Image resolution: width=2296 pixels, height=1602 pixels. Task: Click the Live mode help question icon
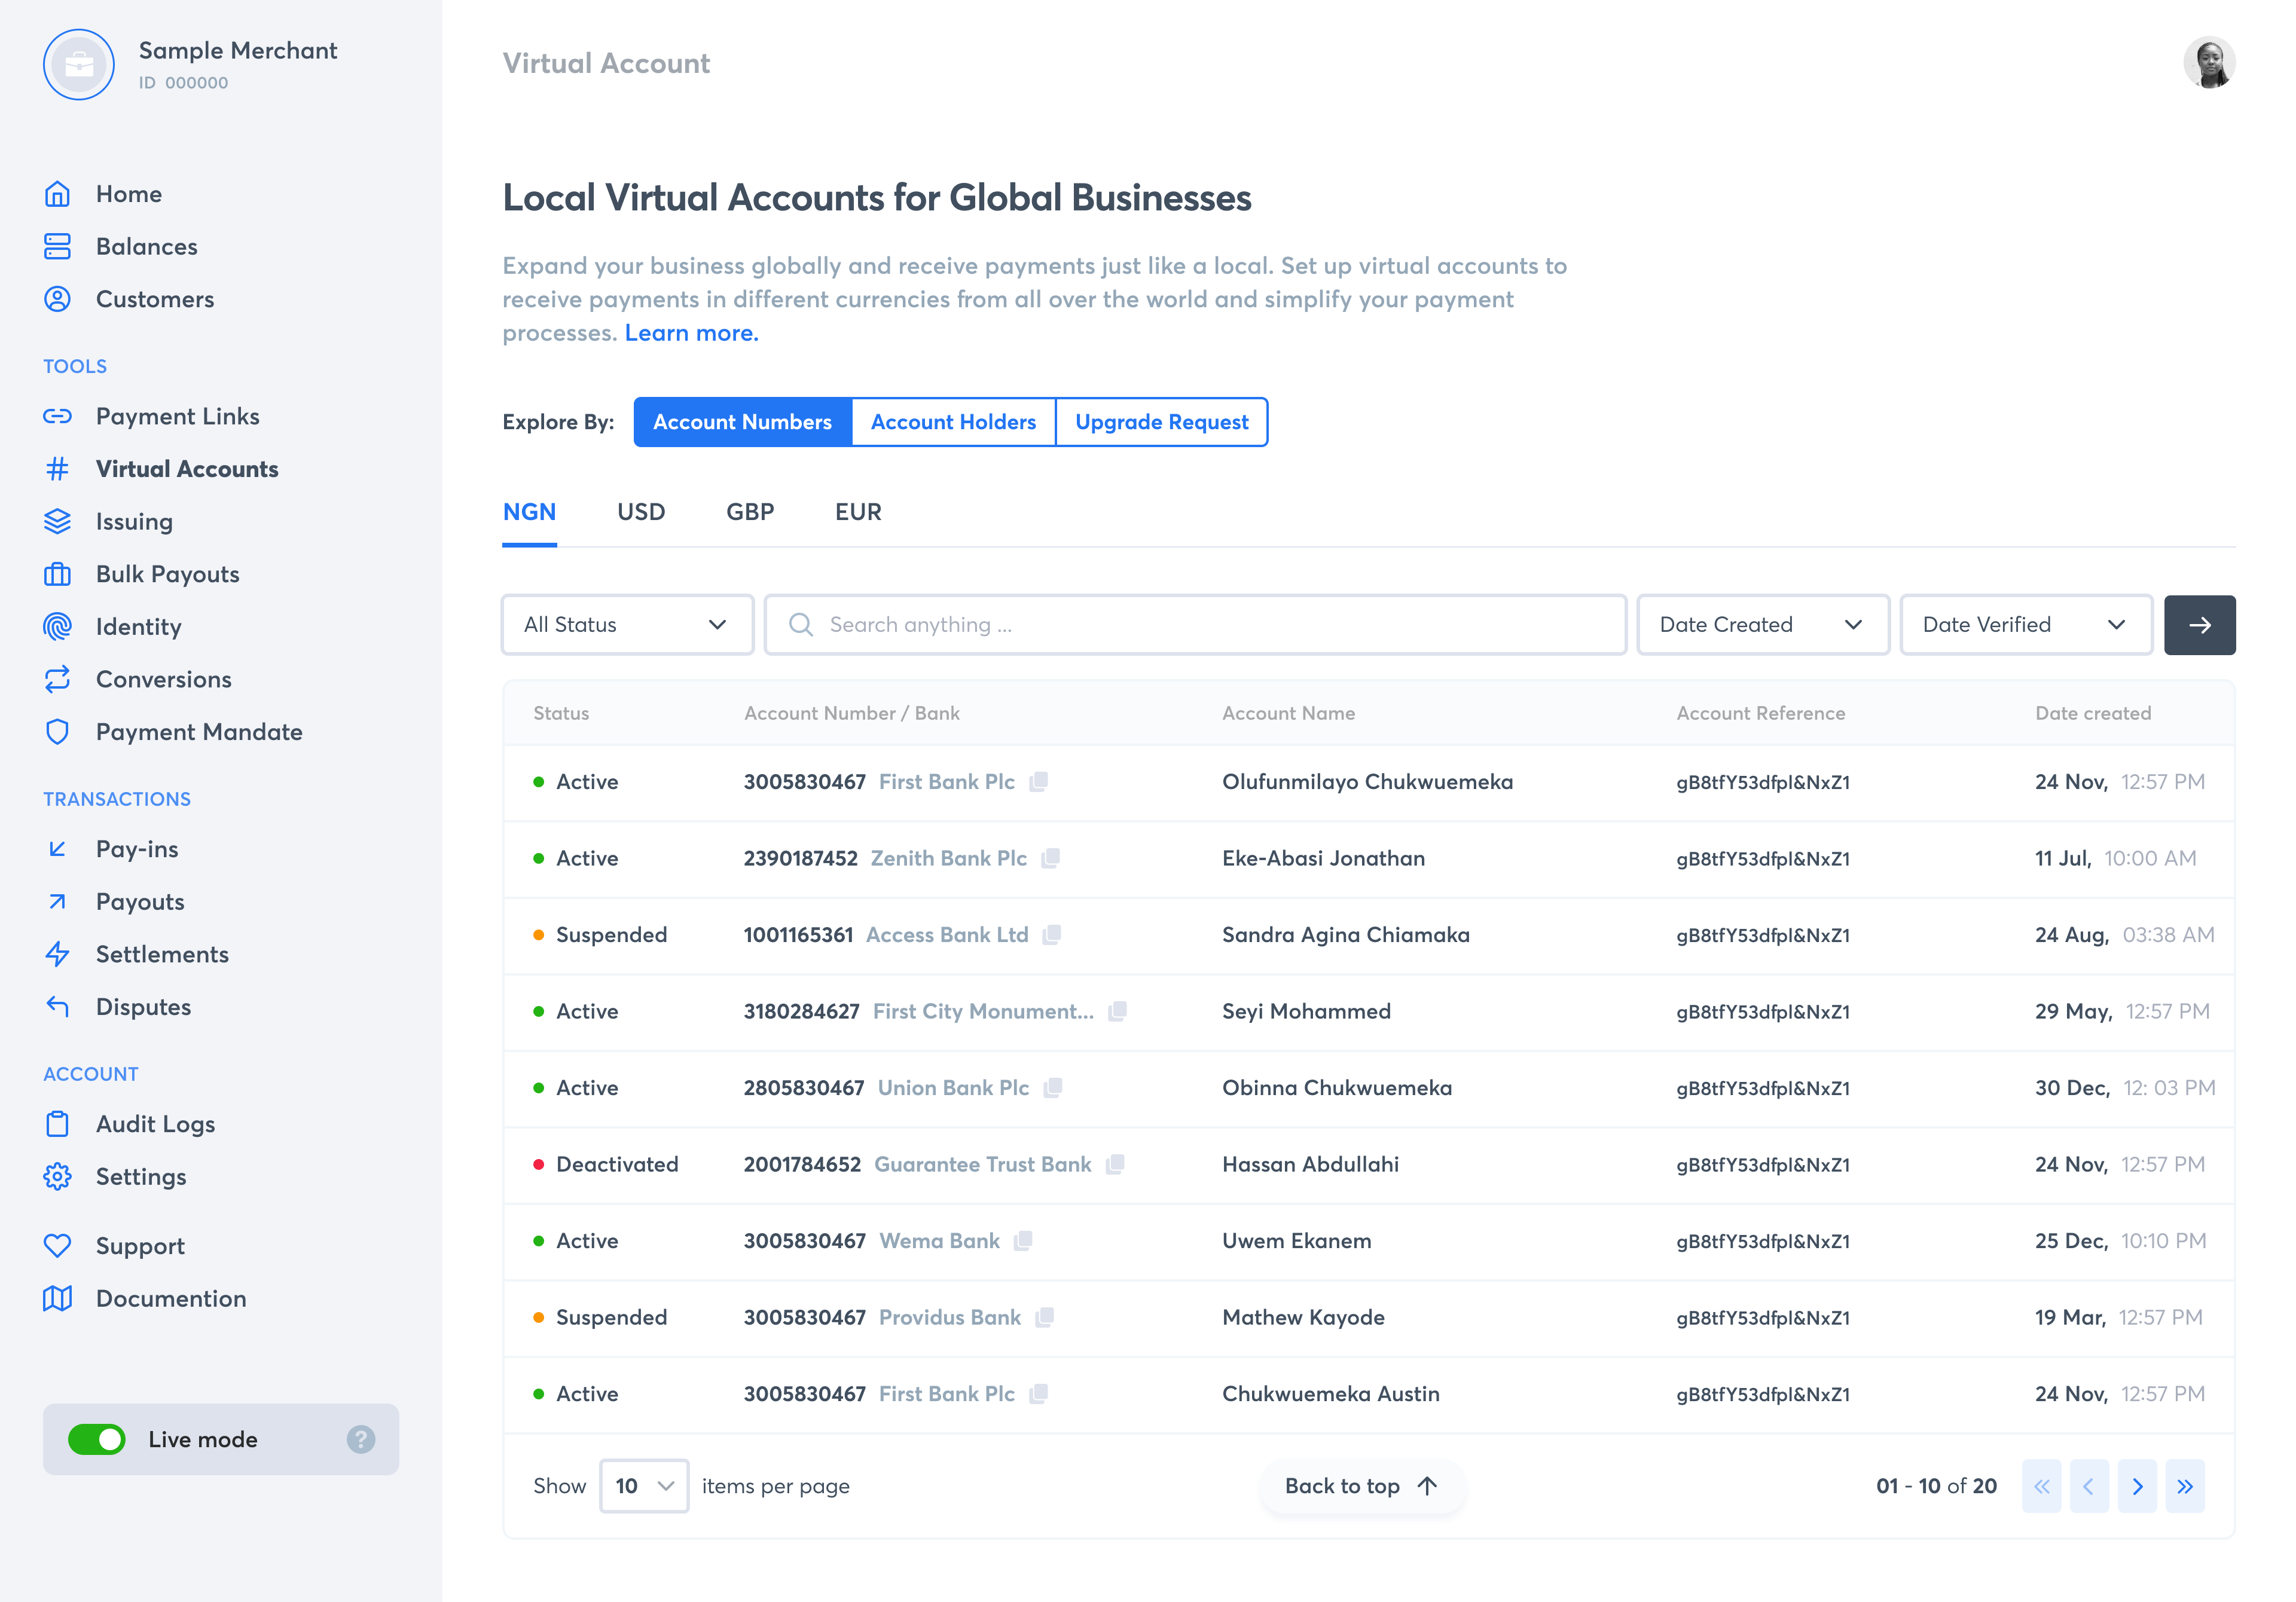point(361,1439)
